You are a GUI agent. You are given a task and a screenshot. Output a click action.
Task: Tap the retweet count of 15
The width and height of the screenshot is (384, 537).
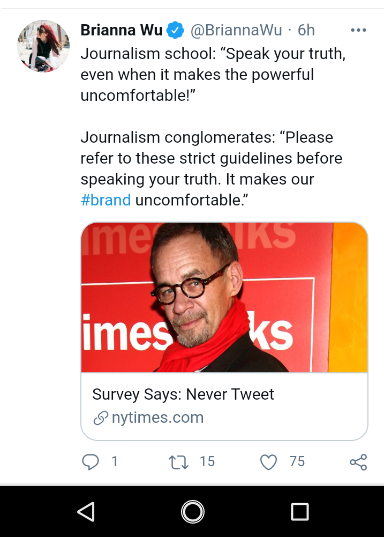[207, 461]
